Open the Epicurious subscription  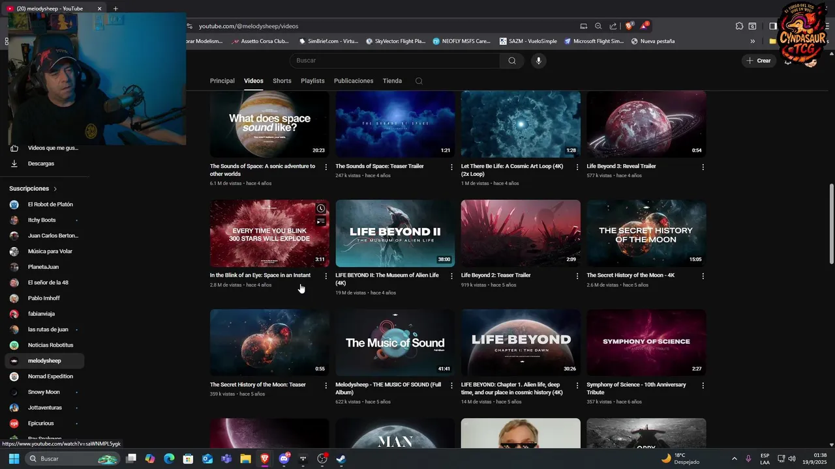tap(44, 423)
